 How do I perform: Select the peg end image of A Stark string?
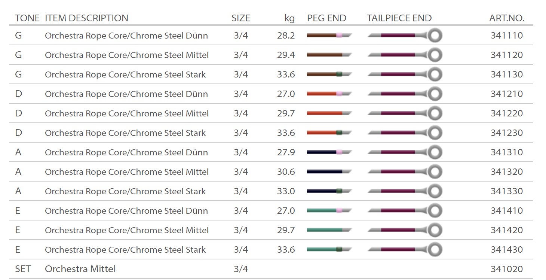pos(329,191)
